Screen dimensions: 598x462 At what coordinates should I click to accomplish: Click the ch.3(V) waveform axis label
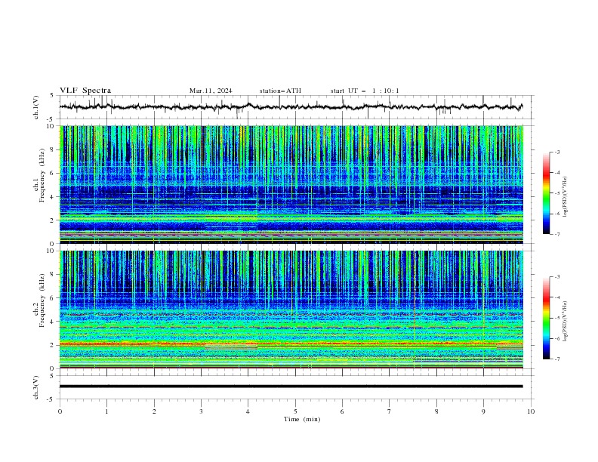[36, 387]
